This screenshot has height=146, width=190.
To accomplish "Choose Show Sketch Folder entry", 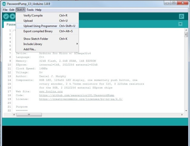I will [47, 39].
